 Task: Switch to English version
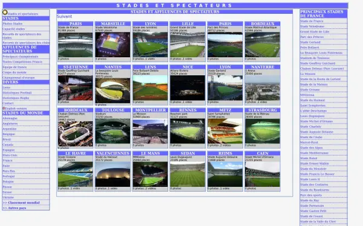pos(16,108)
